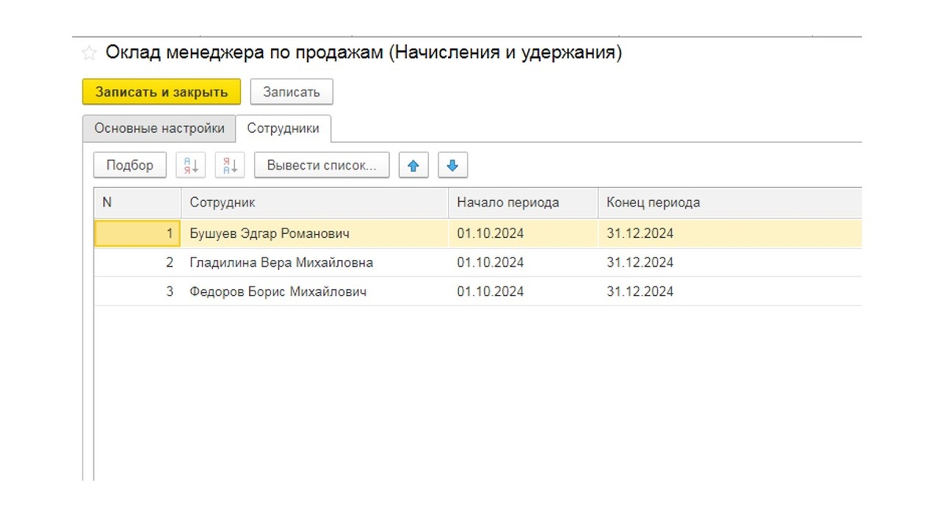Open employee selection via Подбор
The height and width of the screenshot is (530, 943).
pyautogui.click(x=129, y=164)
